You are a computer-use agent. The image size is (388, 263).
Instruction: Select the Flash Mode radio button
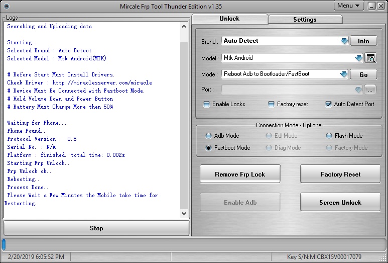[x=329, y=136]
